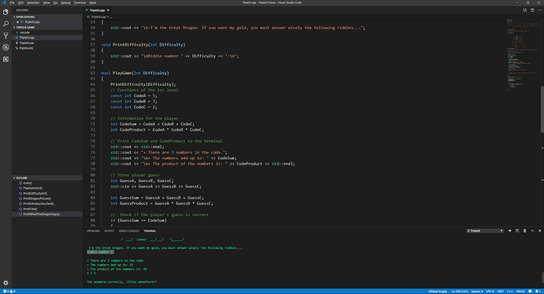Open the Selection menu
The height and width of the screenshot is (294, 544).
click(33, 2)
